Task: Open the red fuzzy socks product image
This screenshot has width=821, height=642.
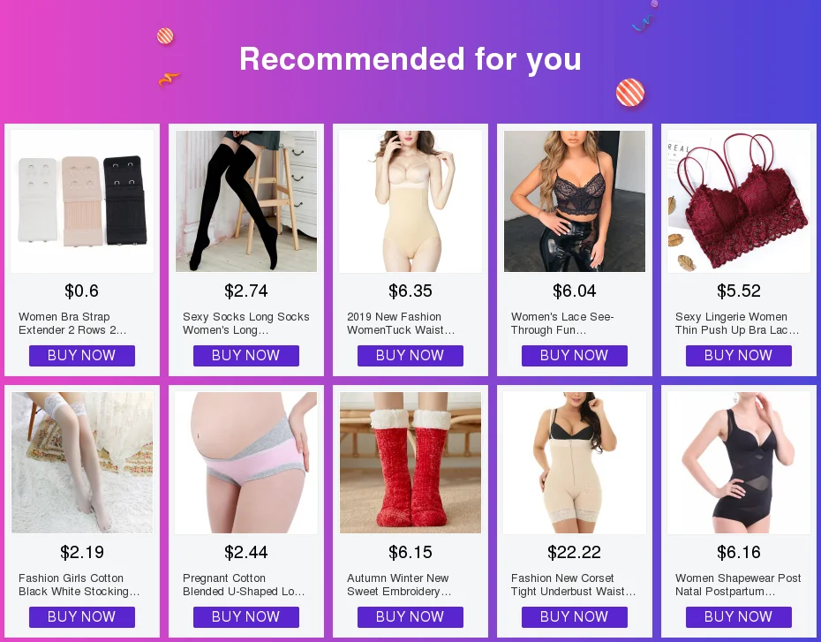Action: 410,463
